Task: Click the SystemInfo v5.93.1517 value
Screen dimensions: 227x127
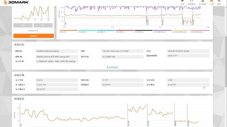Action: point(188,56)
